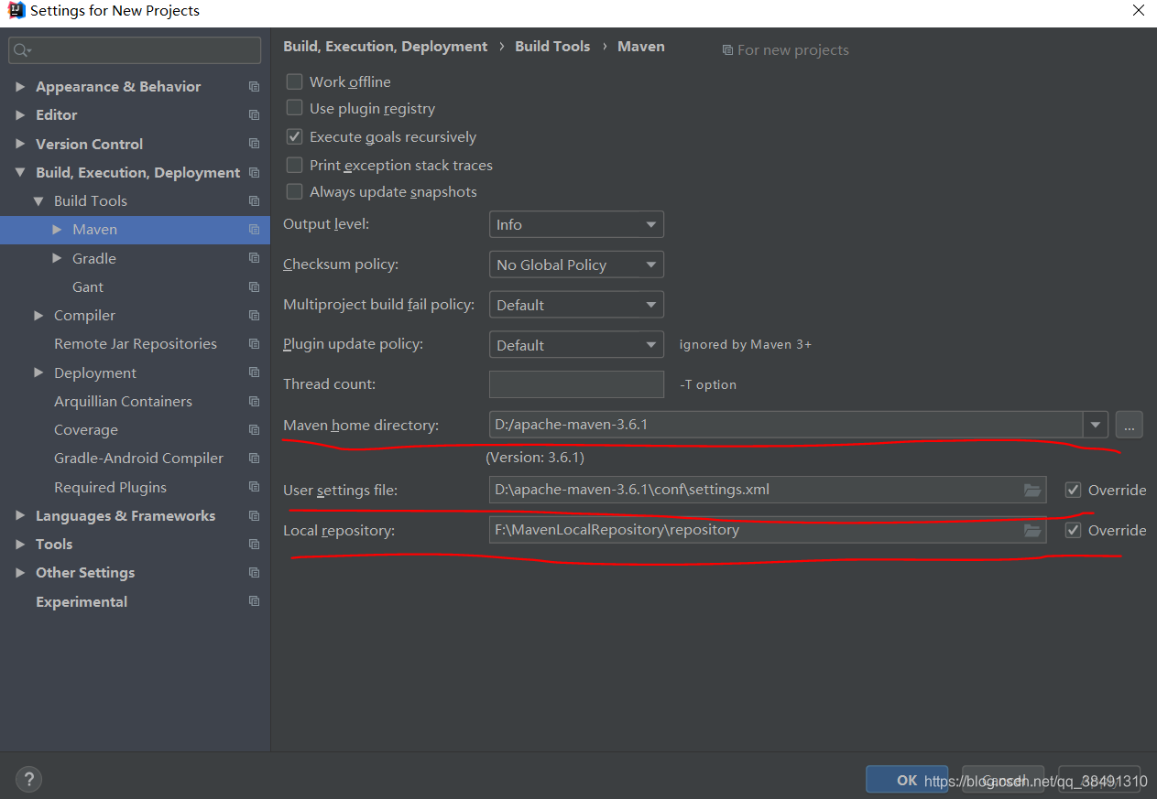Click the project-level icon beside Version Control
This screenshot has width=1157, height=799.
[x=254, y=145]
